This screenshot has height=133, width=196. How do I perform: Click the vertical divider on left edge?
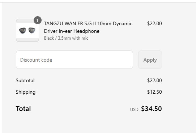point(2,68)
